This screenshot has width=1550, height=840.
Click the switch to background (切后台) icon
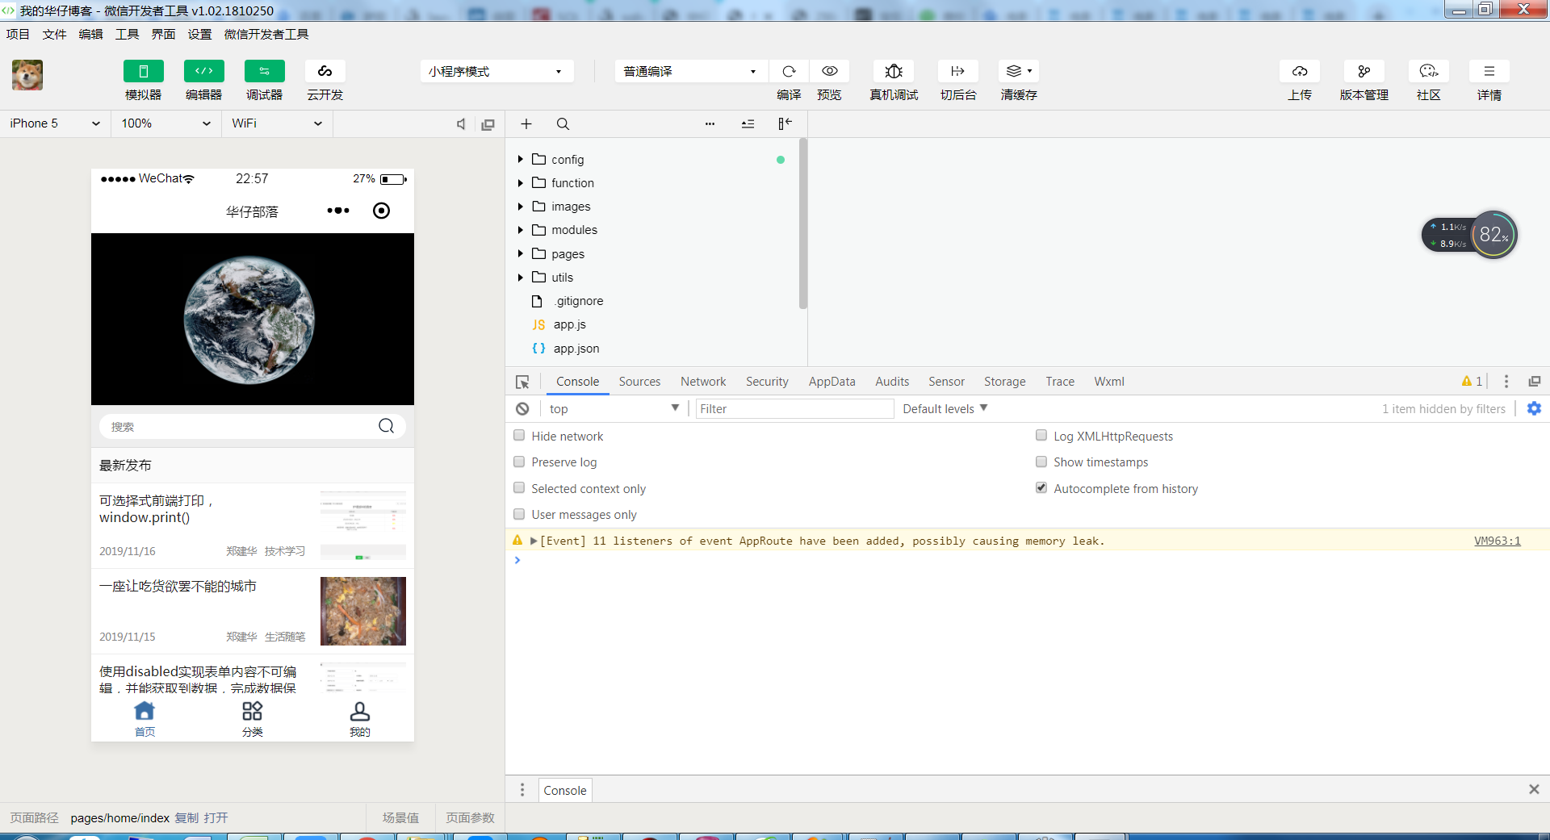[958, 71]
